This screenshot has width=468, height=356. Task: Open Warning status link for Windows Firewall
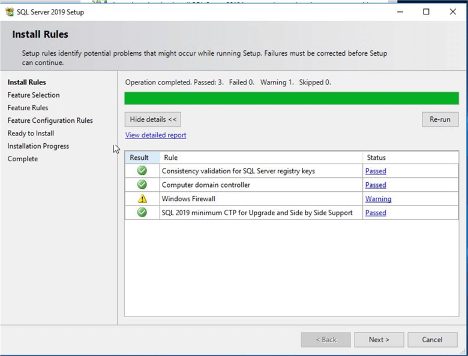pos(378,199)
